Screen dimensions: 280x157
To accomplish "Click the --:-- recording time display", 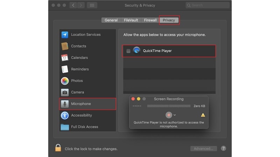I will click(137, 106).
